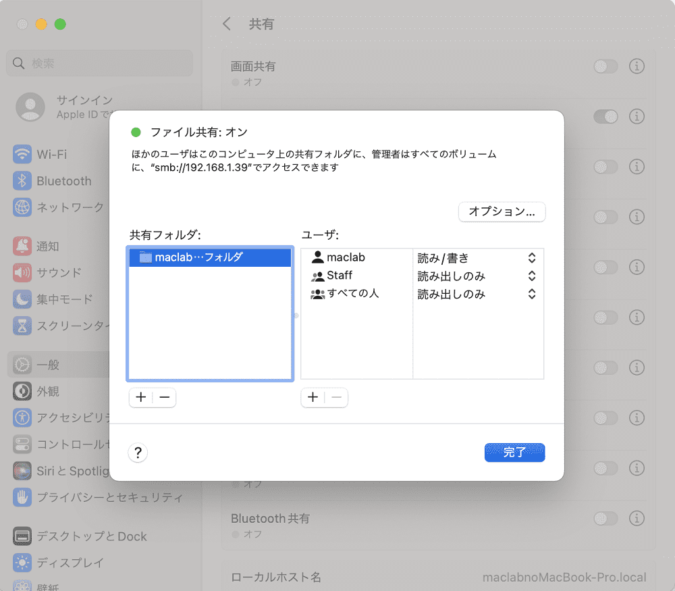Click the 完了 button
675x591 pixels.
[514, 453]
